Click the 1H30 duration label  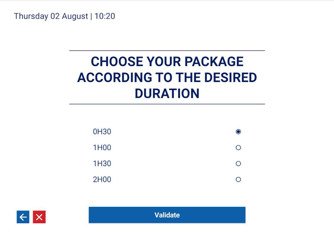click(x=102, y=164)
